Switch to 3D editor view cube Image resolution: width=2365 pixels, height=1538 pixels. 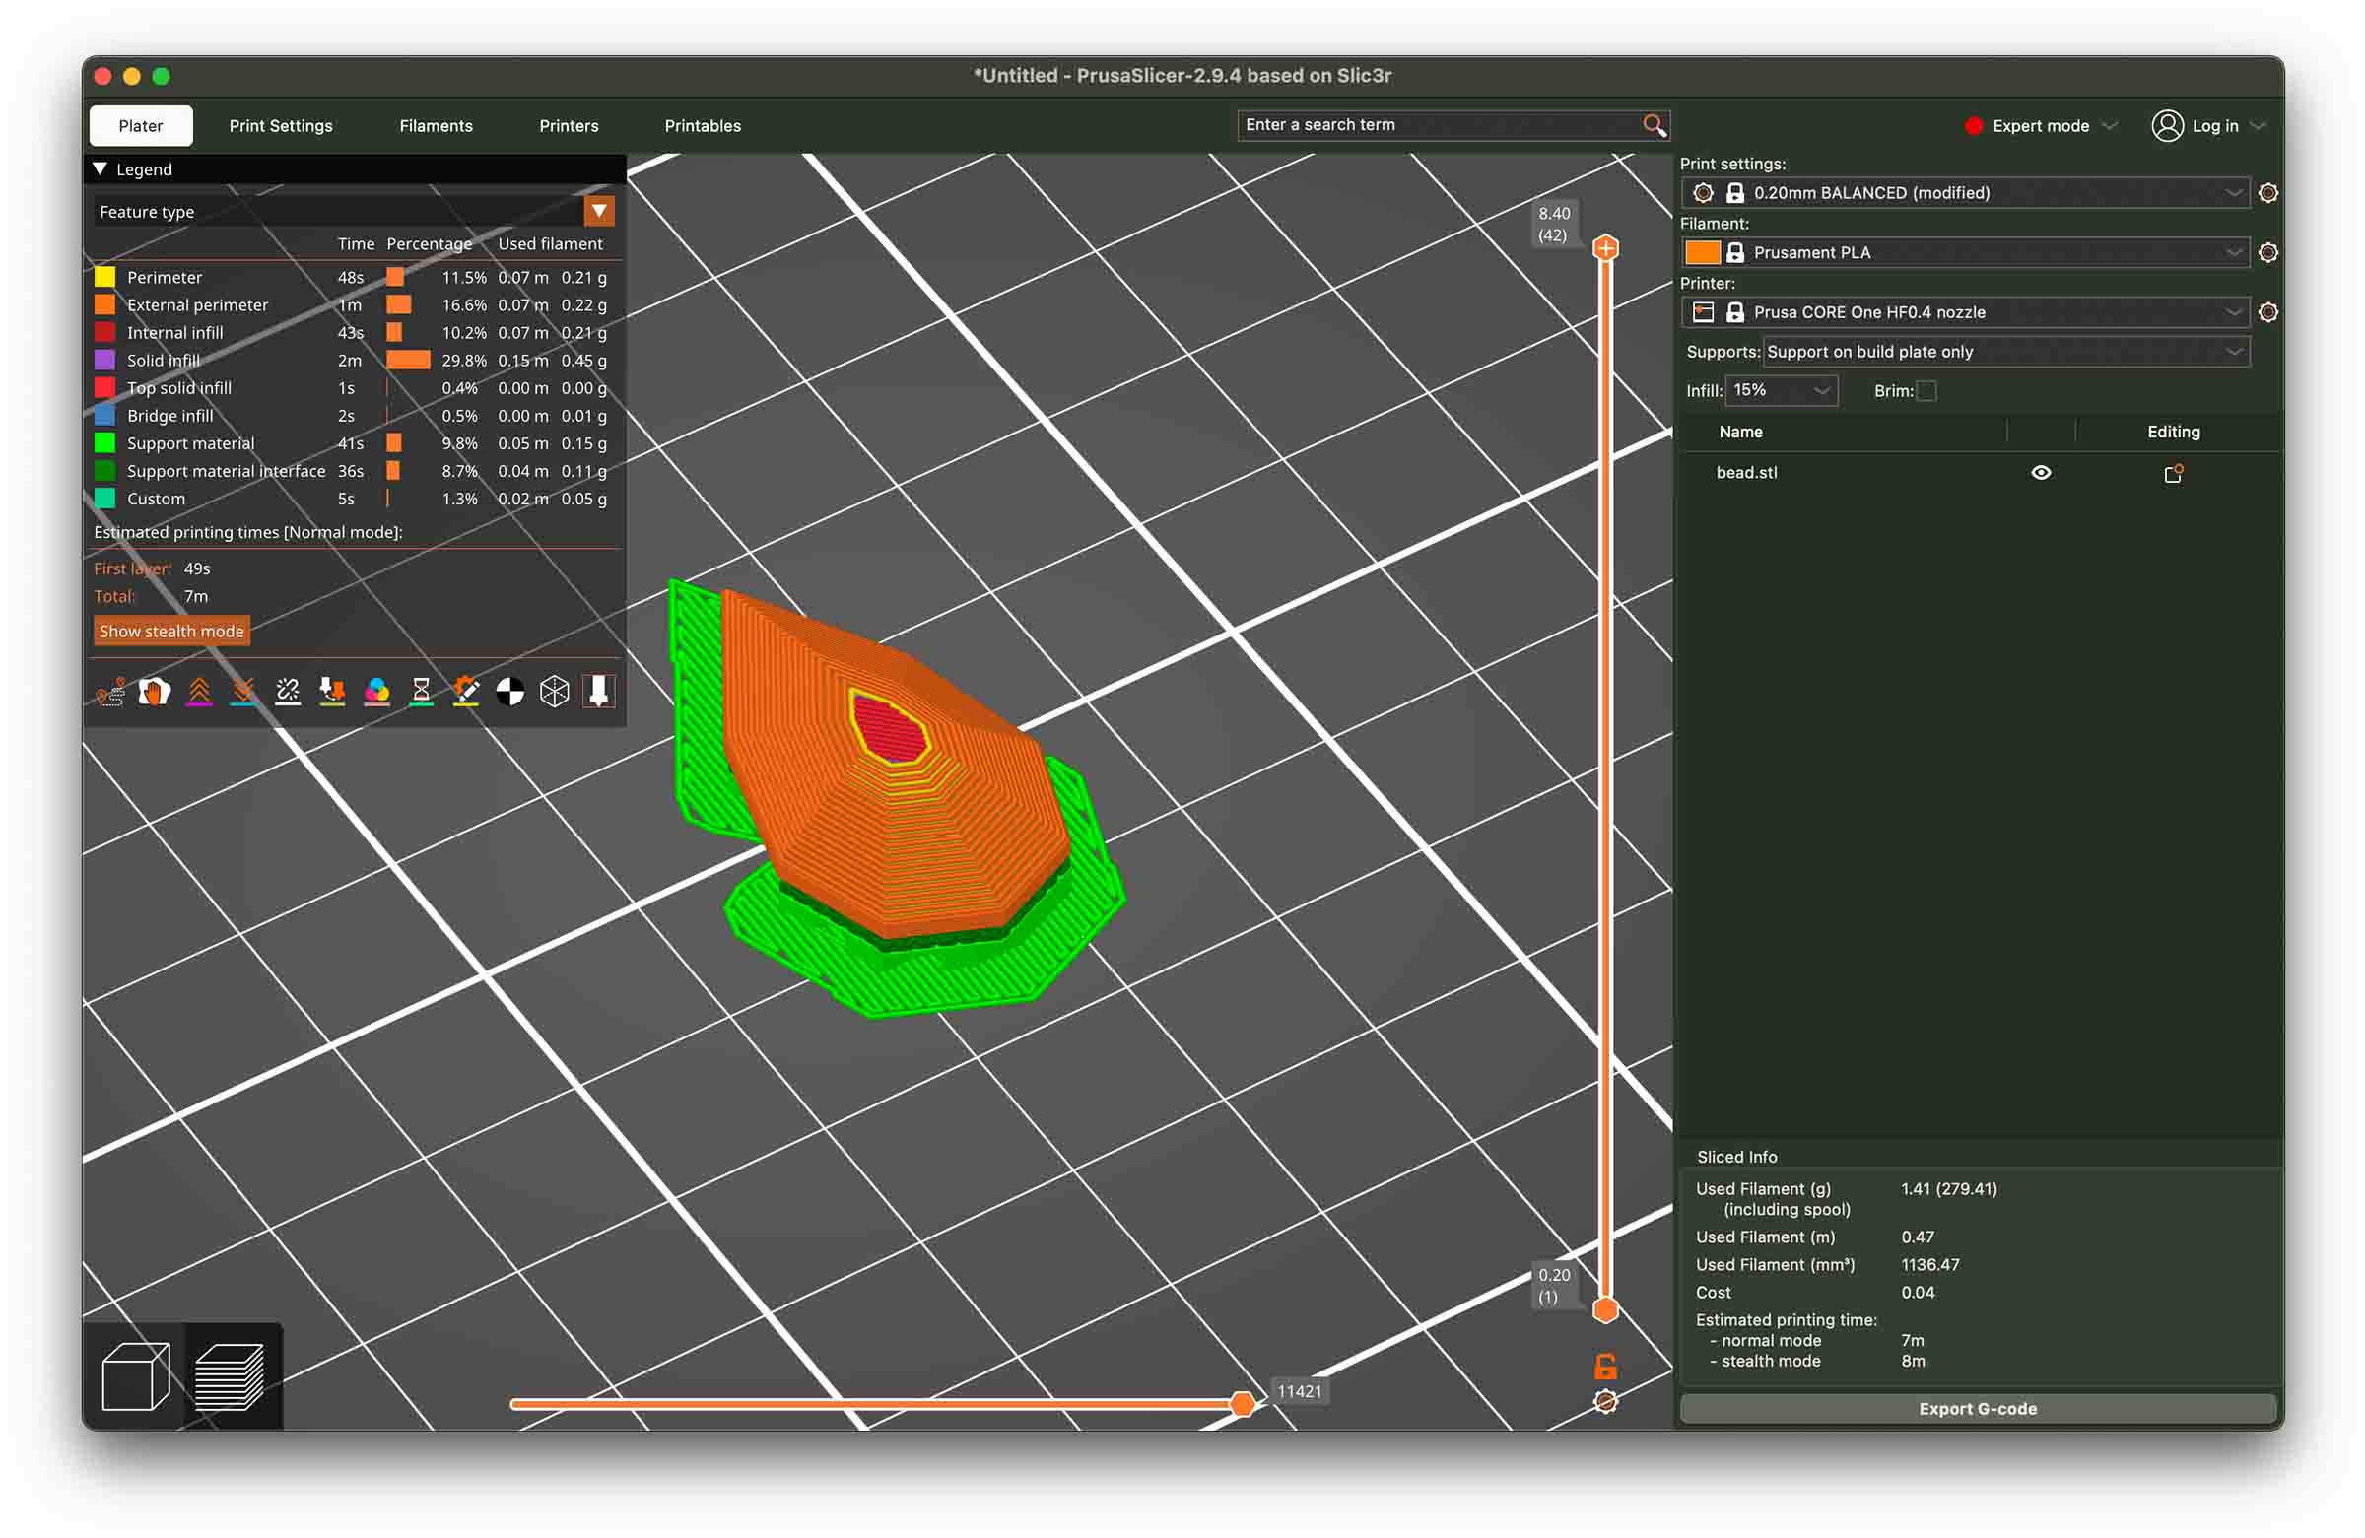click(x=136, y=1376)
